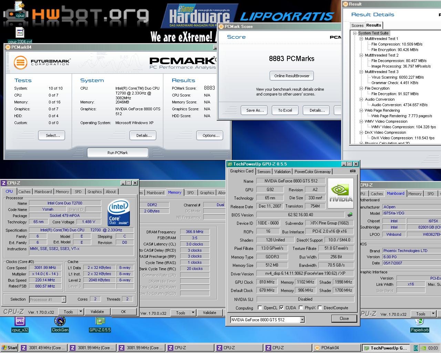Open the cpuz_x32 desktop shortcut

(x=20, y=324)
